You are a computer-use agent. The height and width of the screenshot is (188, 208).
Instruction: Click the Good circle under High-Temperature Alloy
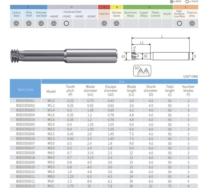coord(179,23)
